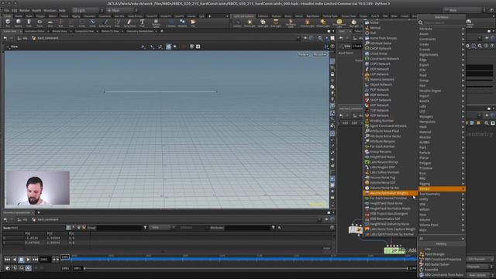
Task: Select the Sphere shelf tool
Action: click(x=19, y=22)
